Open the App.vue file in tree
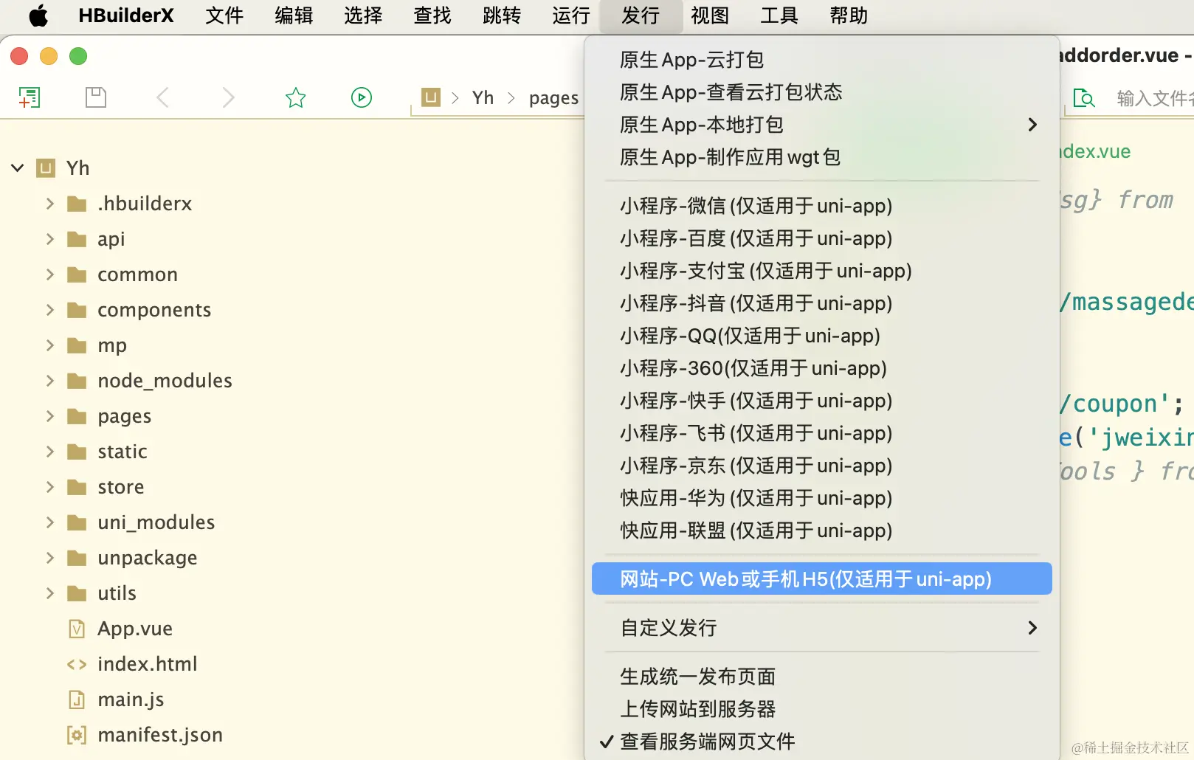This screenshot has height=760, width=1194. pyautogui.click(x=135, y=629)
